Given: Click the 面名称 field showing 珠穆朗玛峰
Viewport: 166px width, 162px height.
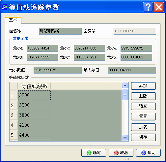Looking at the screenshot, I should click(x=60, y=31).
